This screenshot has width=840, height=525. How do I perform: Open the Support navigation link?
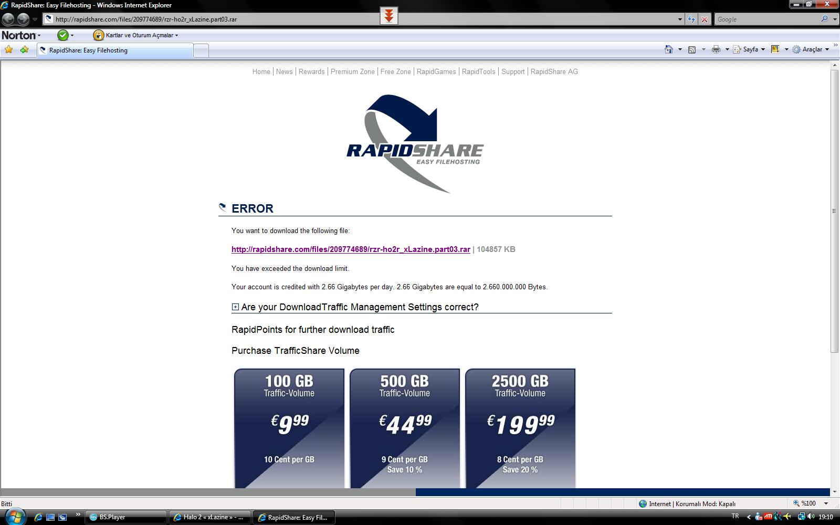tap(513, 71)
